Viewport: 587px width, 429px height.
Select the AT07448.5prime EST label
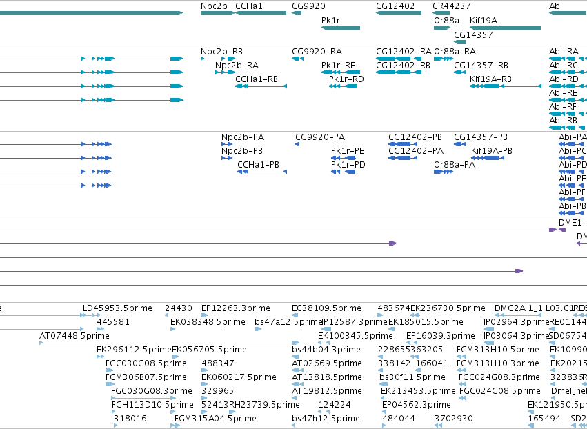pyautogui.click(x=74, y=336)
